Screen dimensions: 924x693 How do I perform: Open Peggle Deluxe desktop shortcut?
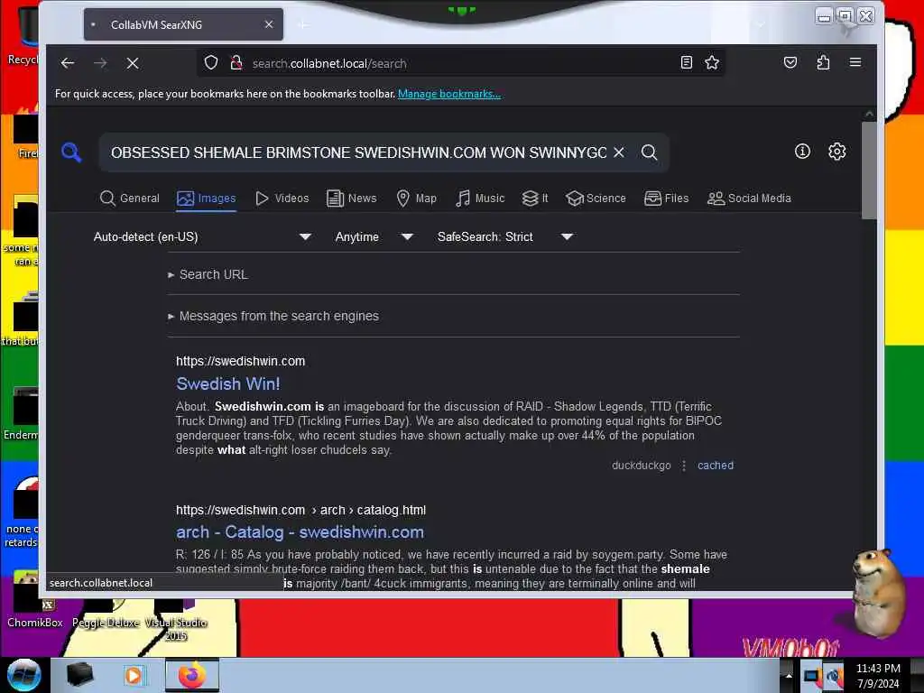(106, 613)
